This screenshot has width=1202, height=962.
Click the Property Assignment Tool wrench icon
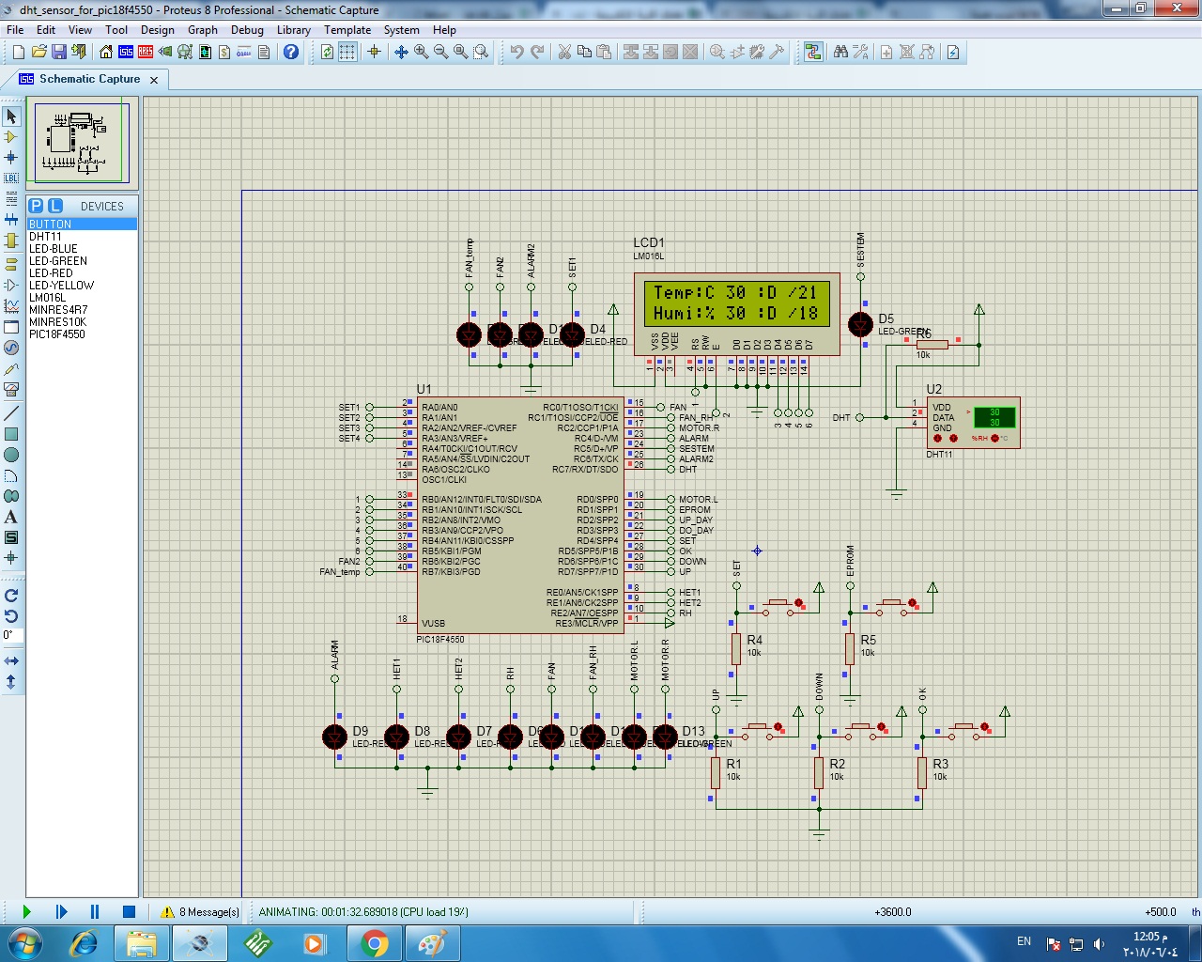click(860, 53)
